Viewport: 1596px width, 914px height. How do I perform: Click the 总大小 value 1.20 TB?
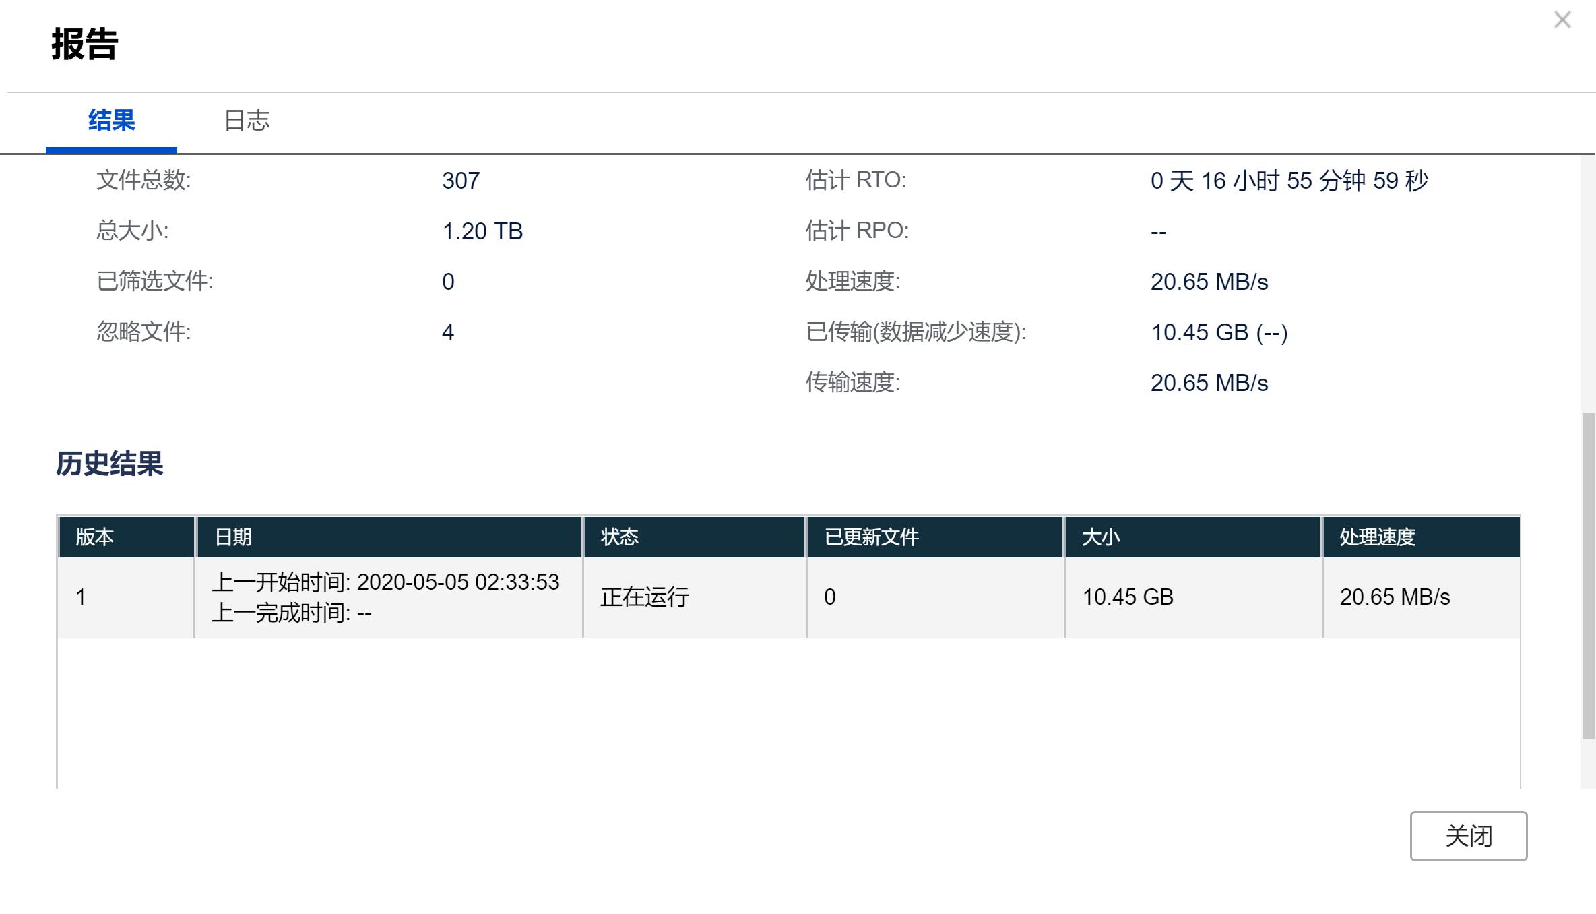coord(482,231)
